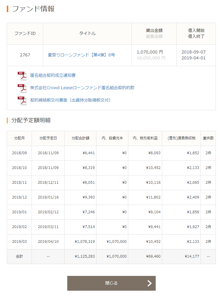The width and height of the screenshot is (220, 296).
Task: Click the 分配予定額明細 heading
Action: coord(31,120)
